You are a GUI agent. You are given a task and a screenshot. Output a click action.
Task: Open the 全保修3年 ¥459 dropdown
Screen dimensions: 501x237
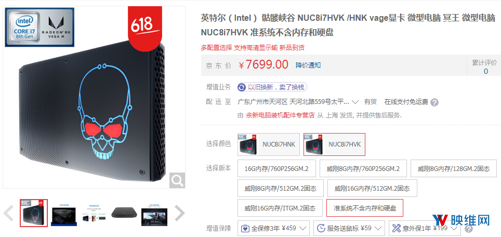(x=273, y=228)
